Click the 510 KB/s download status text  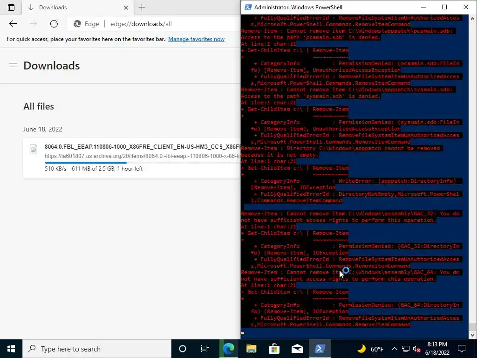93,169
